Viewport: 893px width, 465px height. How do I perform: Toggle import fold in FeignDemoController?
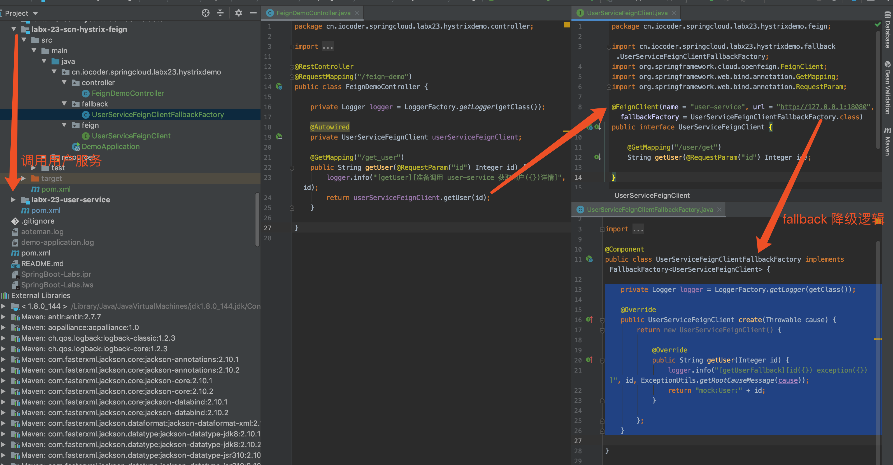point(292,47)
